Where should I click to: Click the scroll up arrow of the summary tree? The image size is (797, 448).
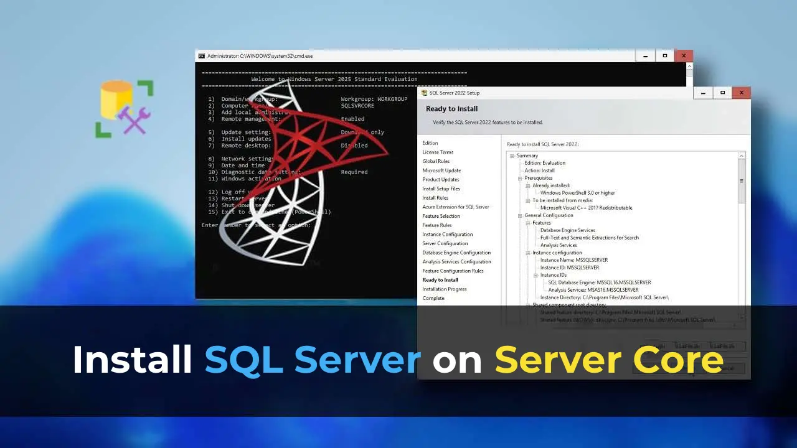(x=741, y=156)
